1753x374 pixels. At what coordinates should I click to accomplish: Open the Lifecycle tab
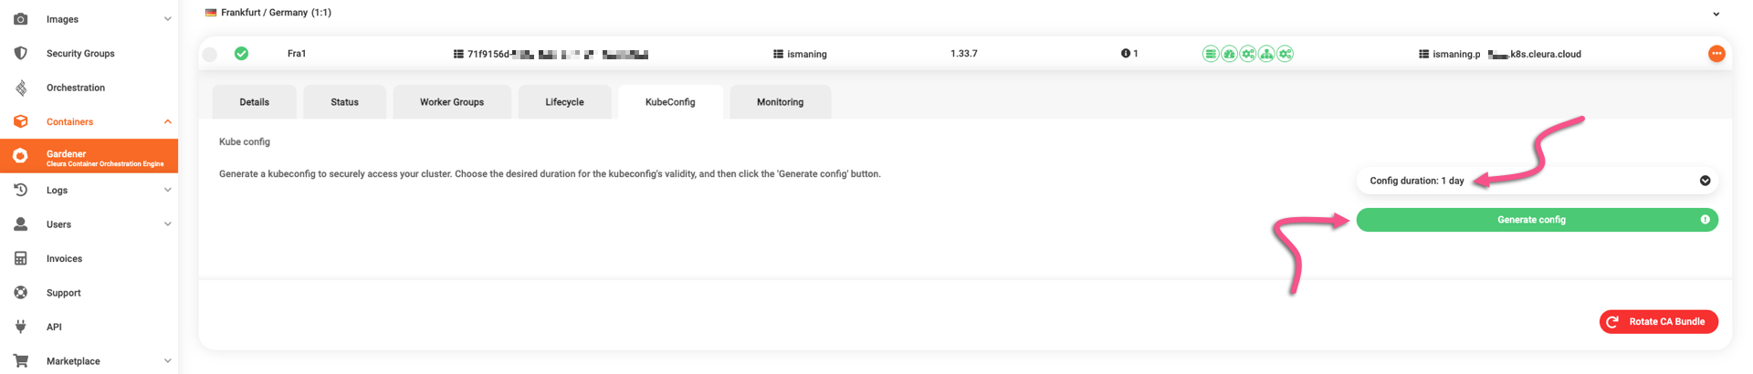click(x=564, y=102)
